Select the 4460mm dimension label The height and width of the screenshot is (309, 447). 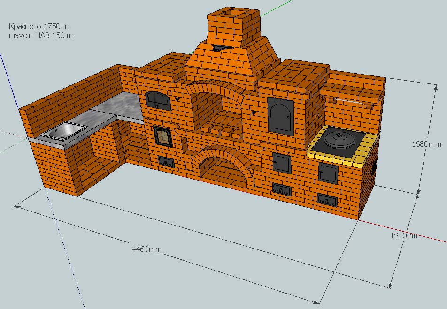[146, 249]
